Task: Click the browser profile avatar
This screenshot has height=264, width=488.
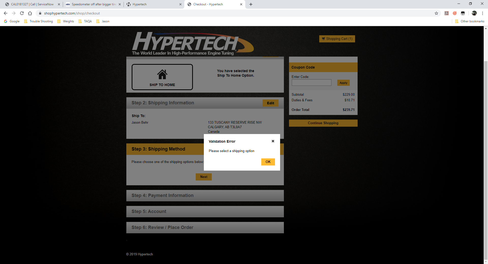Action: coord(474,13)
